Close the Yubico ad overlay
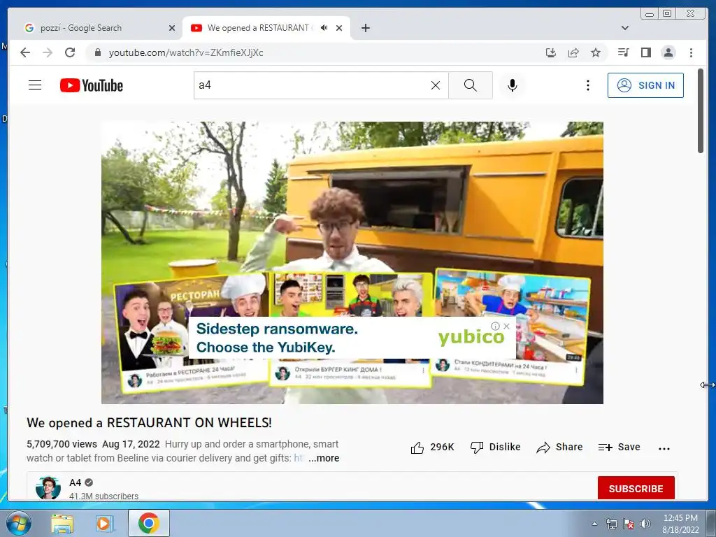The height and width of the screenshot is (537, 716). pos(506,326)
